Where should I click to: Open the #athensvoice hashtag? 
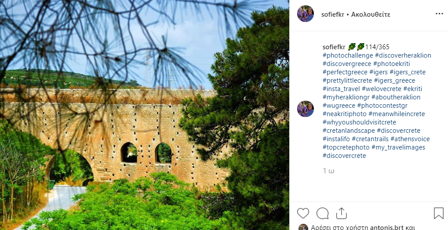click(x=410, y=139)
